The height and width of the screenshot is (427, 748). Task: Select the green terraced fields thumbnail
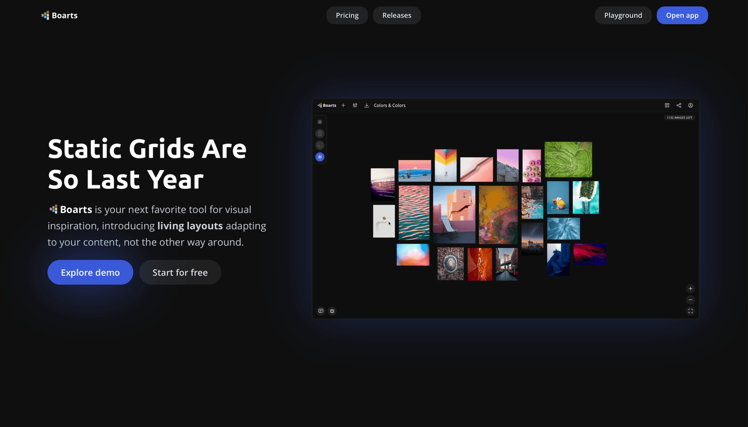coord(568,160)
